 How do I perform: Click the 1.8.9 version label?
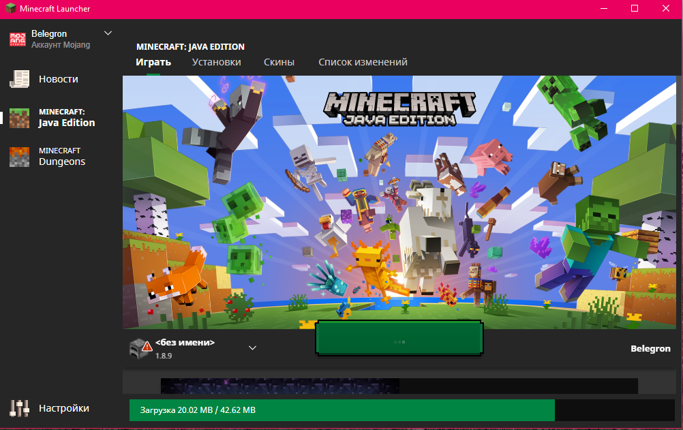click(x=164, y=356)
